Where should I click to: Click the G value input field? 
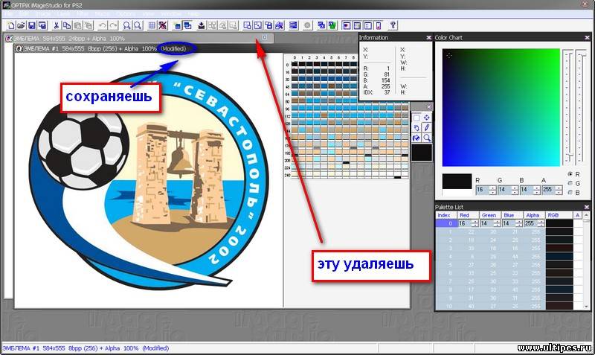504,190
